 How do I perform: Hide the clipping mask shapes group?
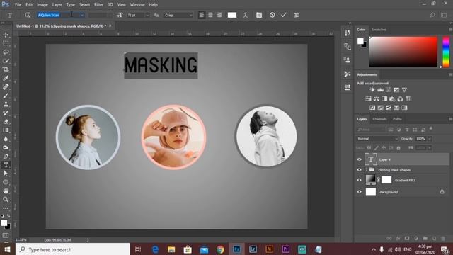pyautogui.click(x=360, y=170)
